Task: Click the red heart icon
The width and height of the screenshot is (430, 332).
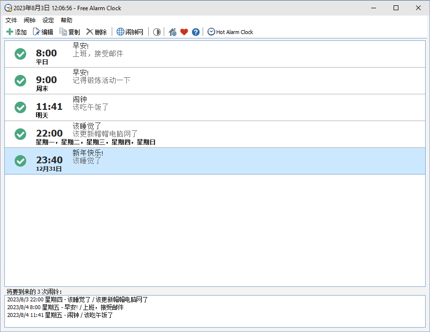Action: (184, 32)
